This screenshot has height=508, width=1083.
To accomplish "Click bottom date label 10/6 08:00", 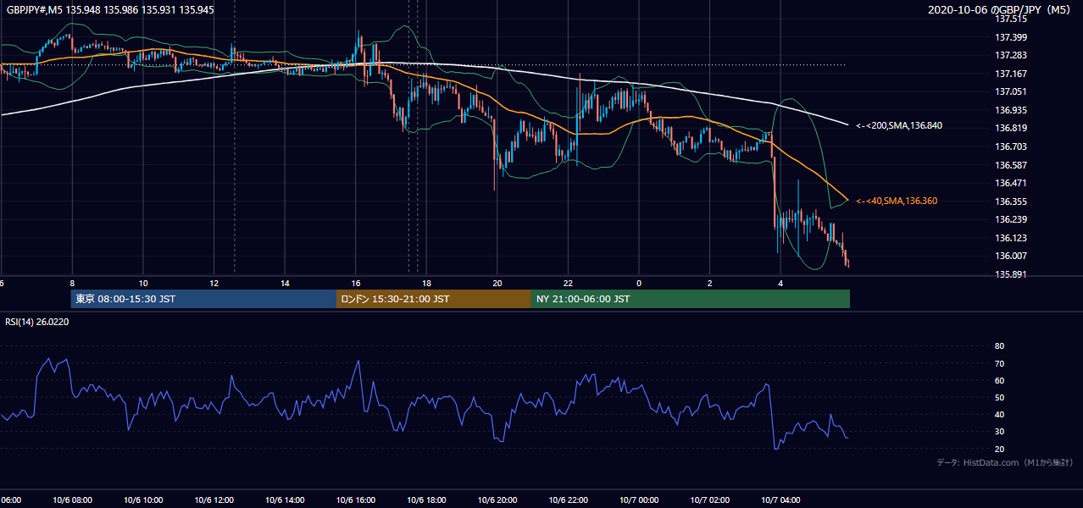I will (x=72, y=500).
